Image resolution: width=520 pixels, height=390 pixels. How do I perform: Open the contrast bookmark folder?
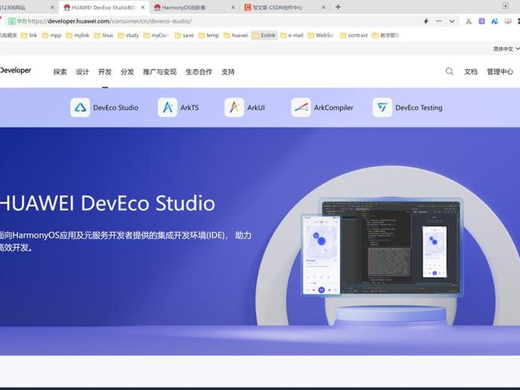(x=354, y=35)
